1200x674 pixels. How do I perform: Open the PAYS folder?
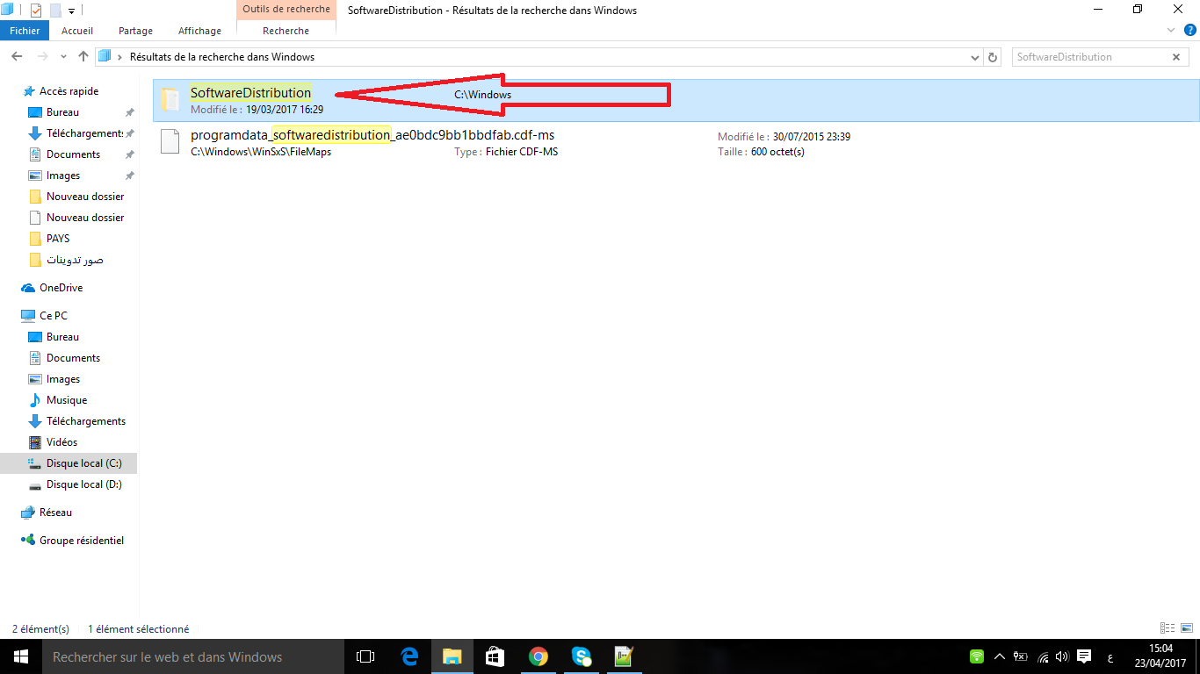click(x=58, y=239)
